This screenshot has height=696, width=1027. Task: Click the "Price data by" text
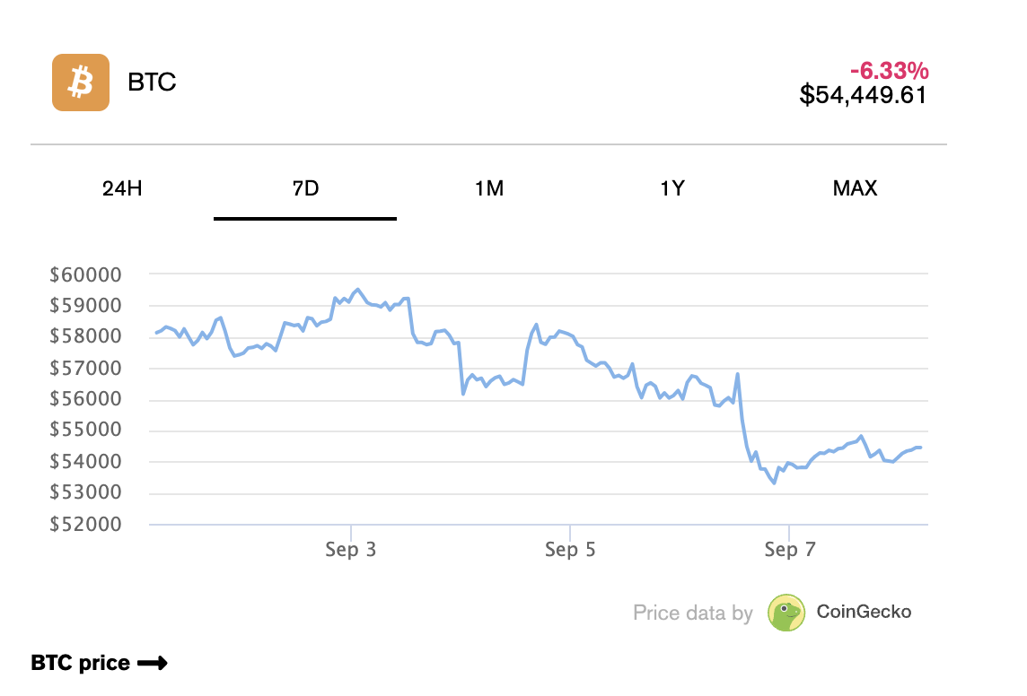(692, 613)
